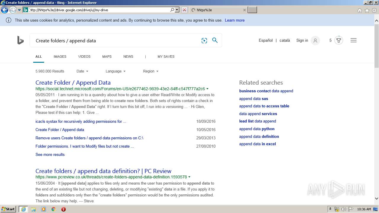Select the ALL results tab

coord(38,57)
